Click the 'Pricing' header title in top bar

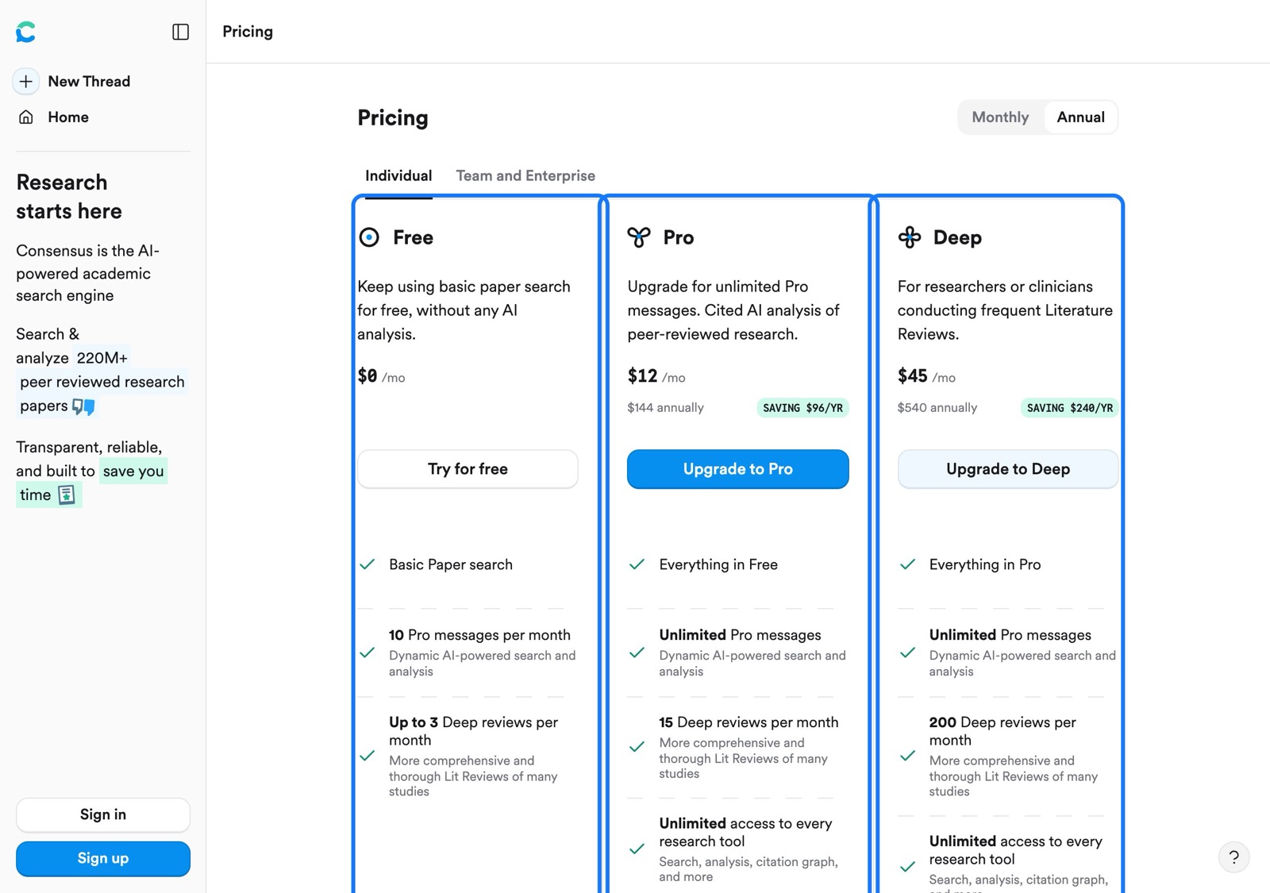(x=248, y=32)
